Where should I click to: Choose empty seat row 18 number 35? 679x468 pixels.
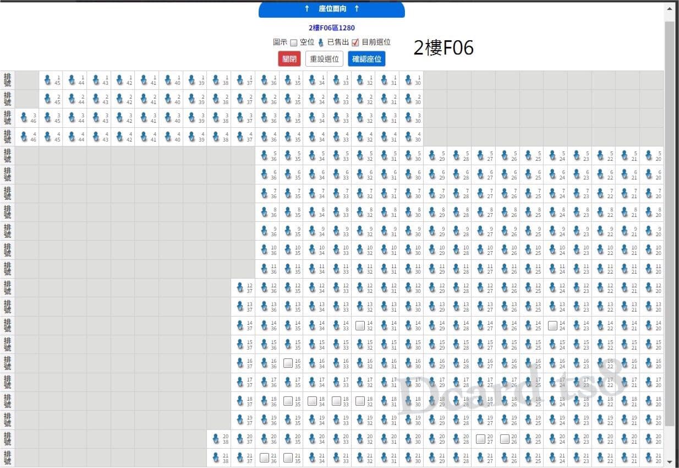pyautogui.click(x=288, y=401)
